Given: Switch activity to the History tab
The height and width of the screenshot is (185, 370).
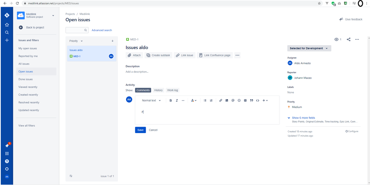Looking at the screenshot, I should pyautogui.click(x=158, y=90).
